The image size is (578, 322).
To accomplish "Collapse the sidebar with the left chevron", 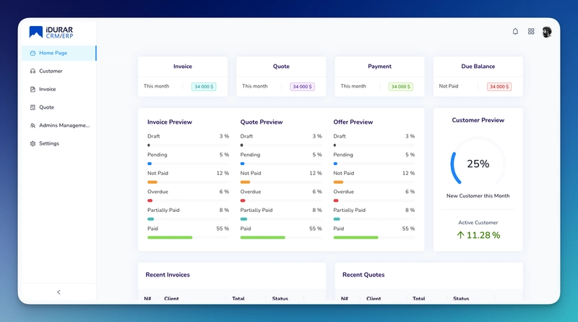I will click(x=59, y=292).
